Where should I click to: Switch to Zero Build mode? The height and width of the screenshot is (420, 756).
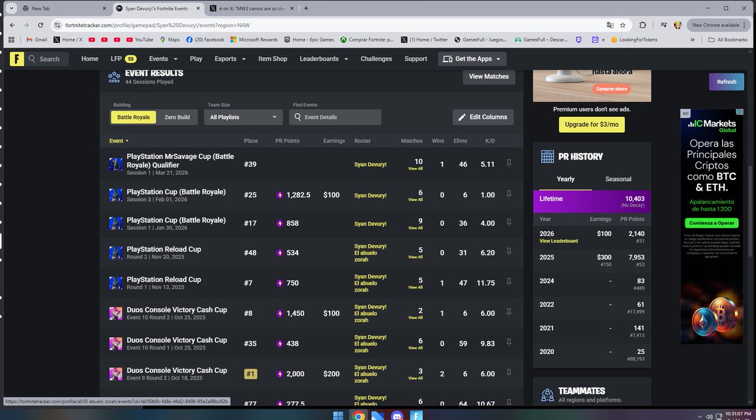(x=177, y=117)
